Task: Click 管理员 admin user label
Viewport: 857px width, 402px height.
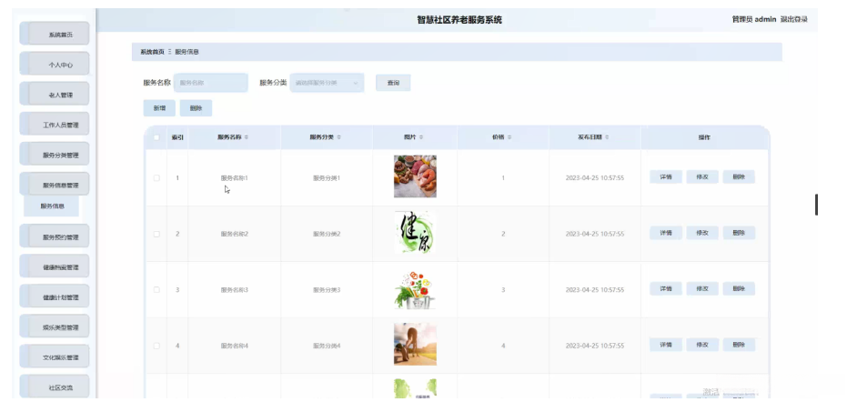Action: coord(754,19)
